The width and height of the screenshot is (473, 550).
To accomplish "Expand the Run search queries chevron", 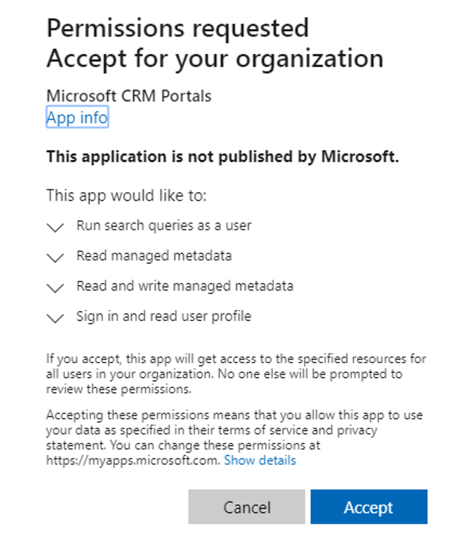I will [55, 227].
